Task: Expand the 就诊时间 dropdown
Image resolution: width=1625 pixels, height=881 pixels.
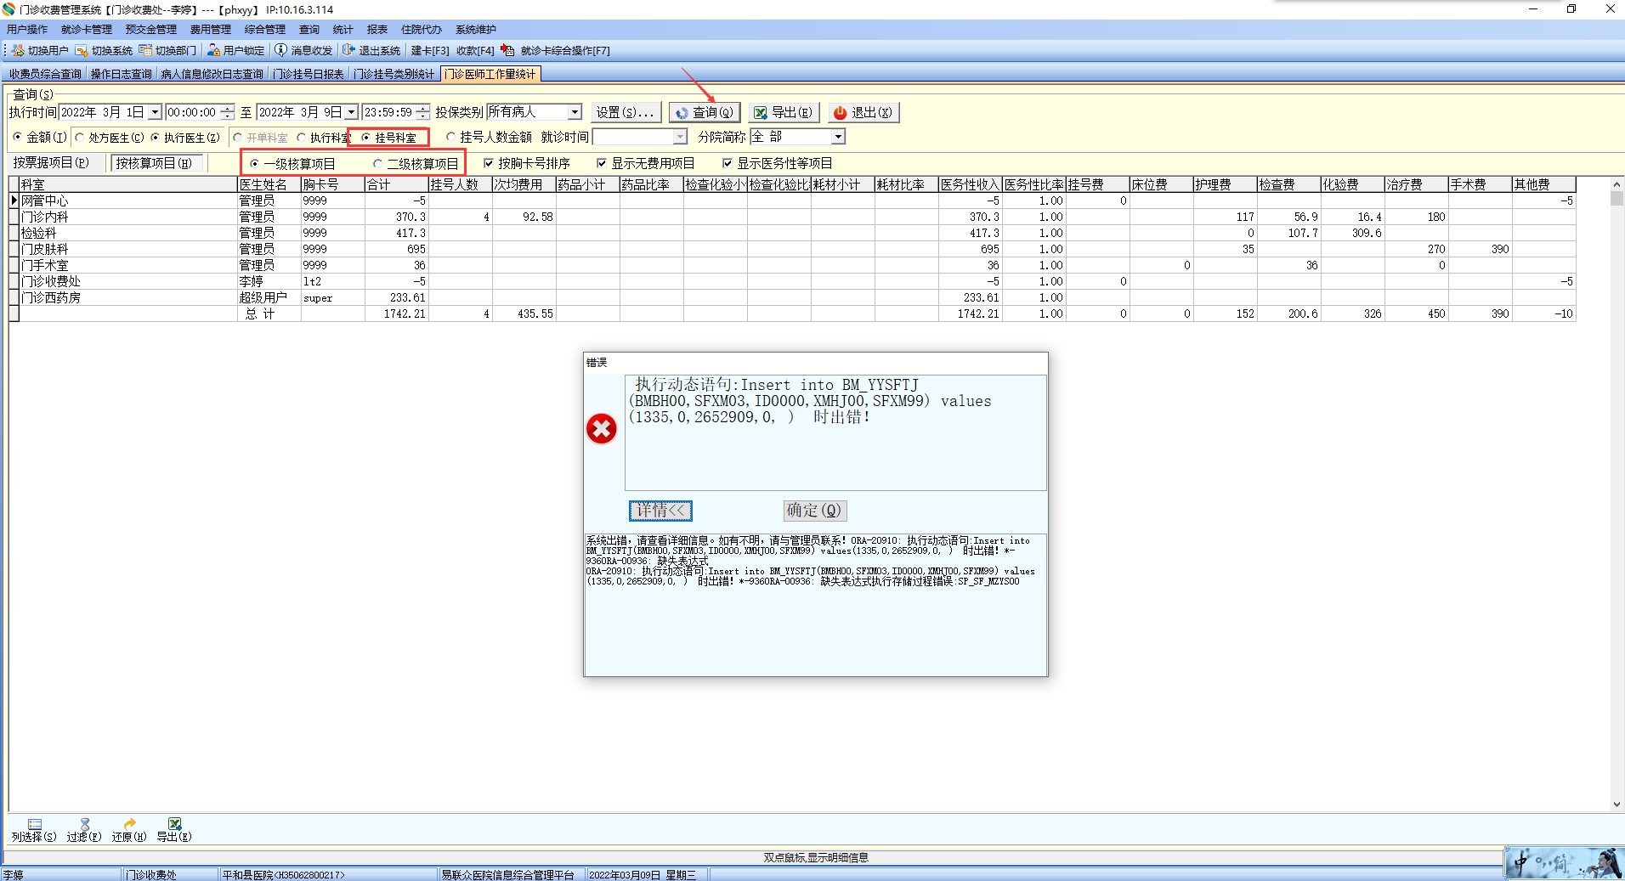Action: pos(680,137)
